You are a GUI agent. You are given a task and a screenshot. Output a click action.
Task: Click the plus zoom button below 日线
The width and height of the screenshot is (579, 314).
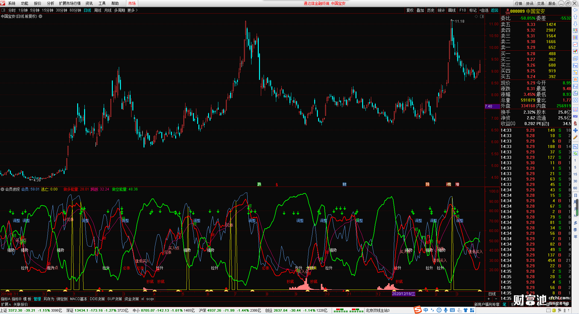click(489, 299)
